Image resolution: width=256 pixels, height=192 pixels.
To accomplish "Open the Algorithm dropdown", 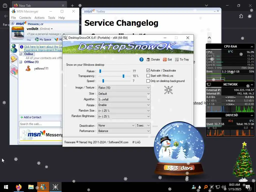I will click(x=124, y=99).
